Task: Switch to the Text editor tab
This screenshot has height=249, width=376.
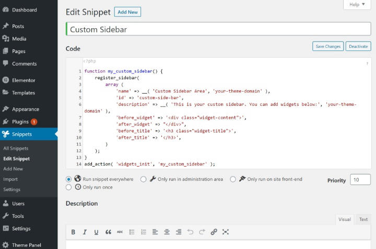Action: point(363,219)
